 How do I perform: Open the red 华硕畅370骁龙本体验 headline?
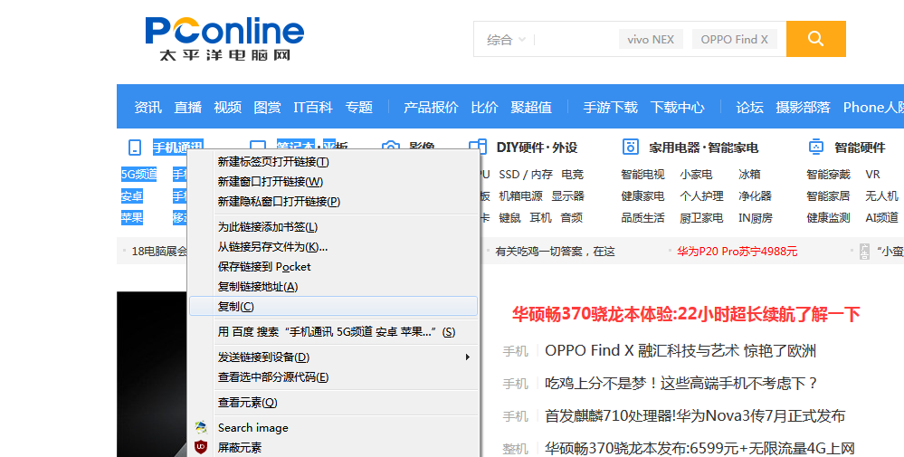pyautogui.click(x=686, y=314)
